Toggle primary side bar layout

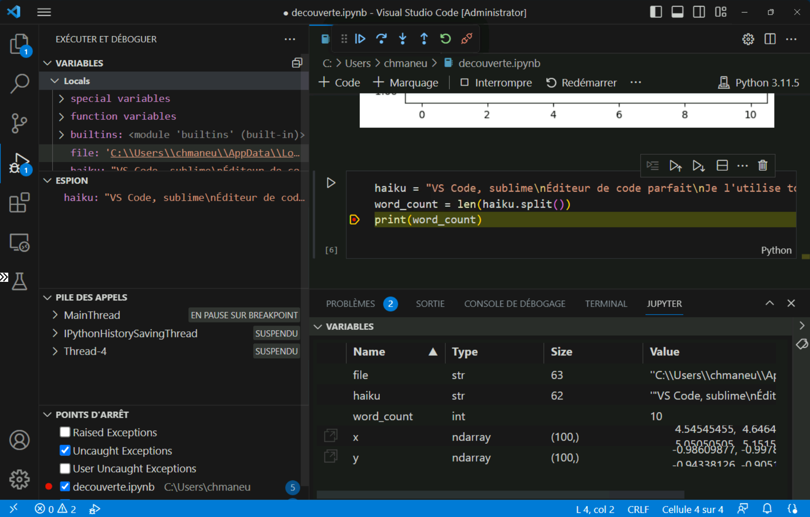[x=656, y=12]
